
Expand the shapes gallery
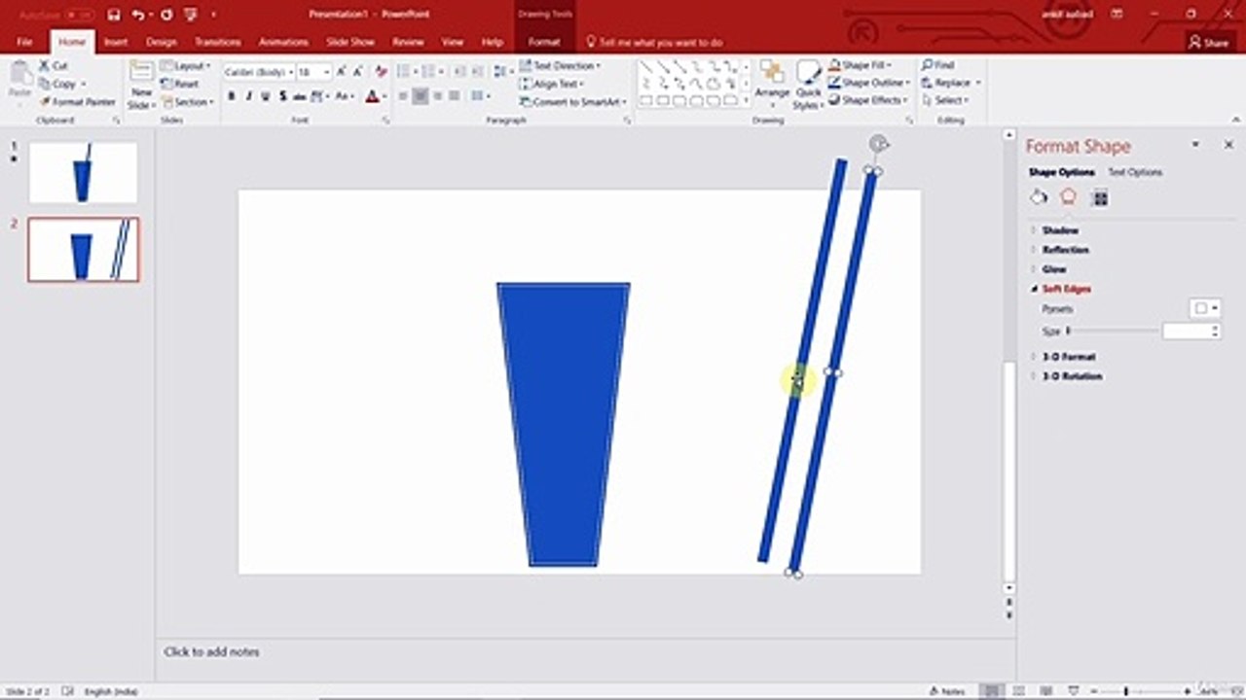coord(747,100)
